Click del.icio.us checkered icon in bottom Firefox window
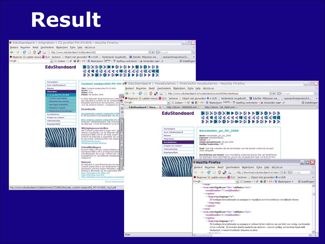This screenshot has width=325, height=244. [x=224, y=172]
